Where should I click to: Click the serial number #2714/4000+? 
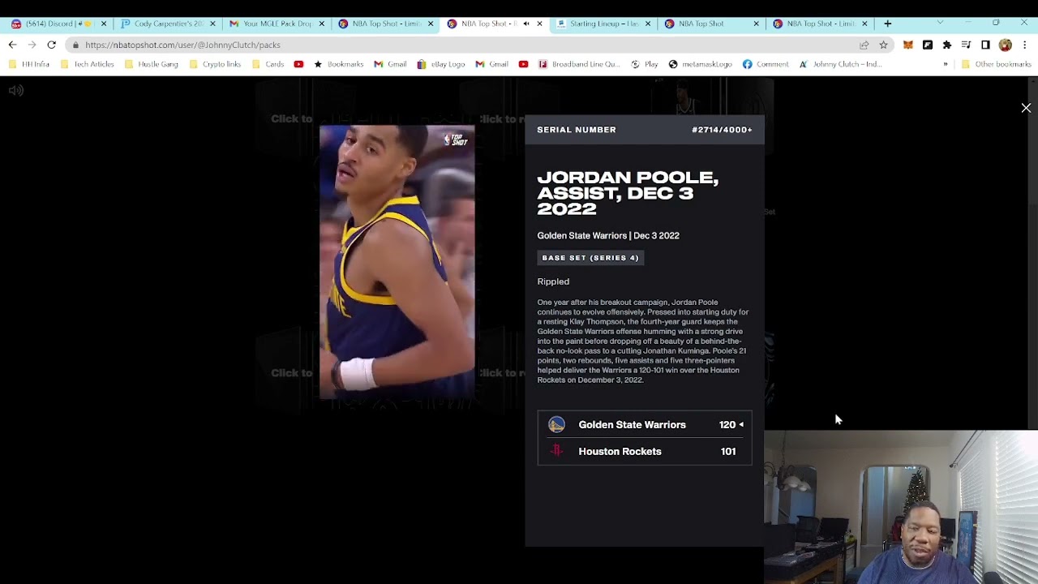point(722,130)
